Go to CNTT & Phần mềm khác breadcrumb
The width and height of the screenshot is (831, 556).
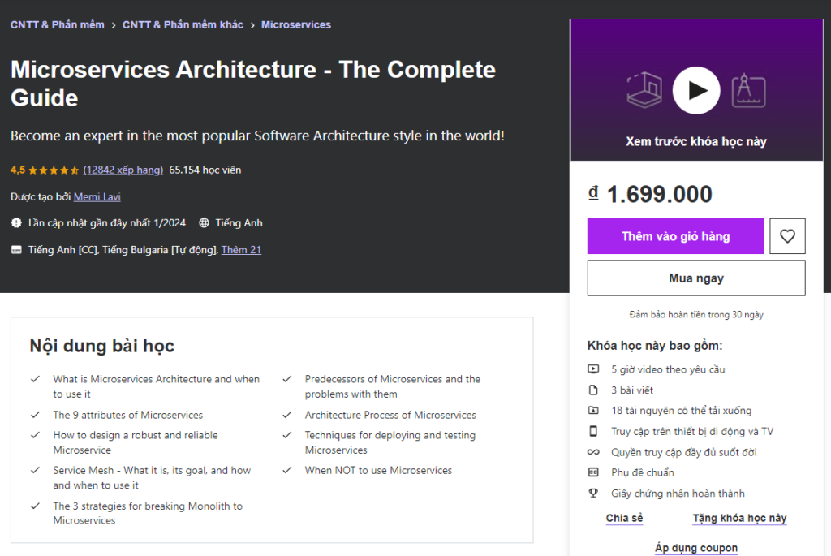183,24
